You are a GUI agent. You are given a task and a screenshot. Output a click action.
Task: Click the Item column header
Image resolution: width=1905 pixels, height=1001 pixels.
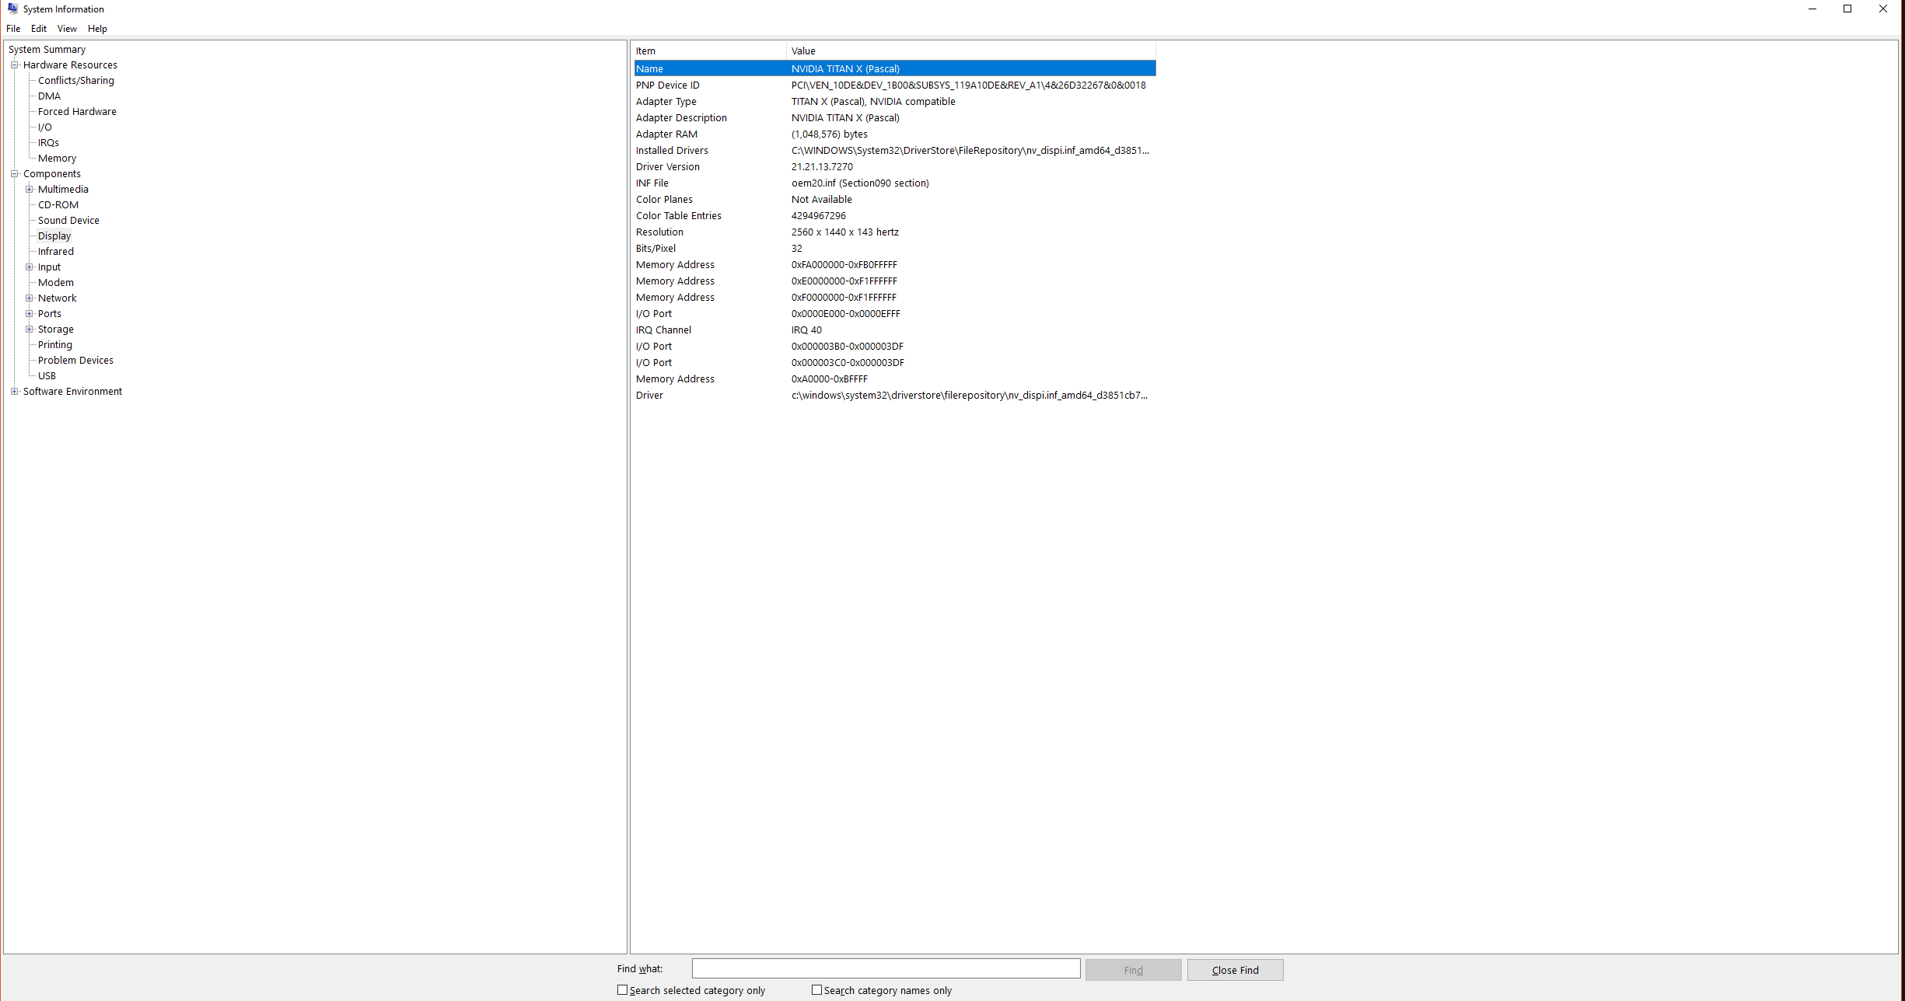710,51
